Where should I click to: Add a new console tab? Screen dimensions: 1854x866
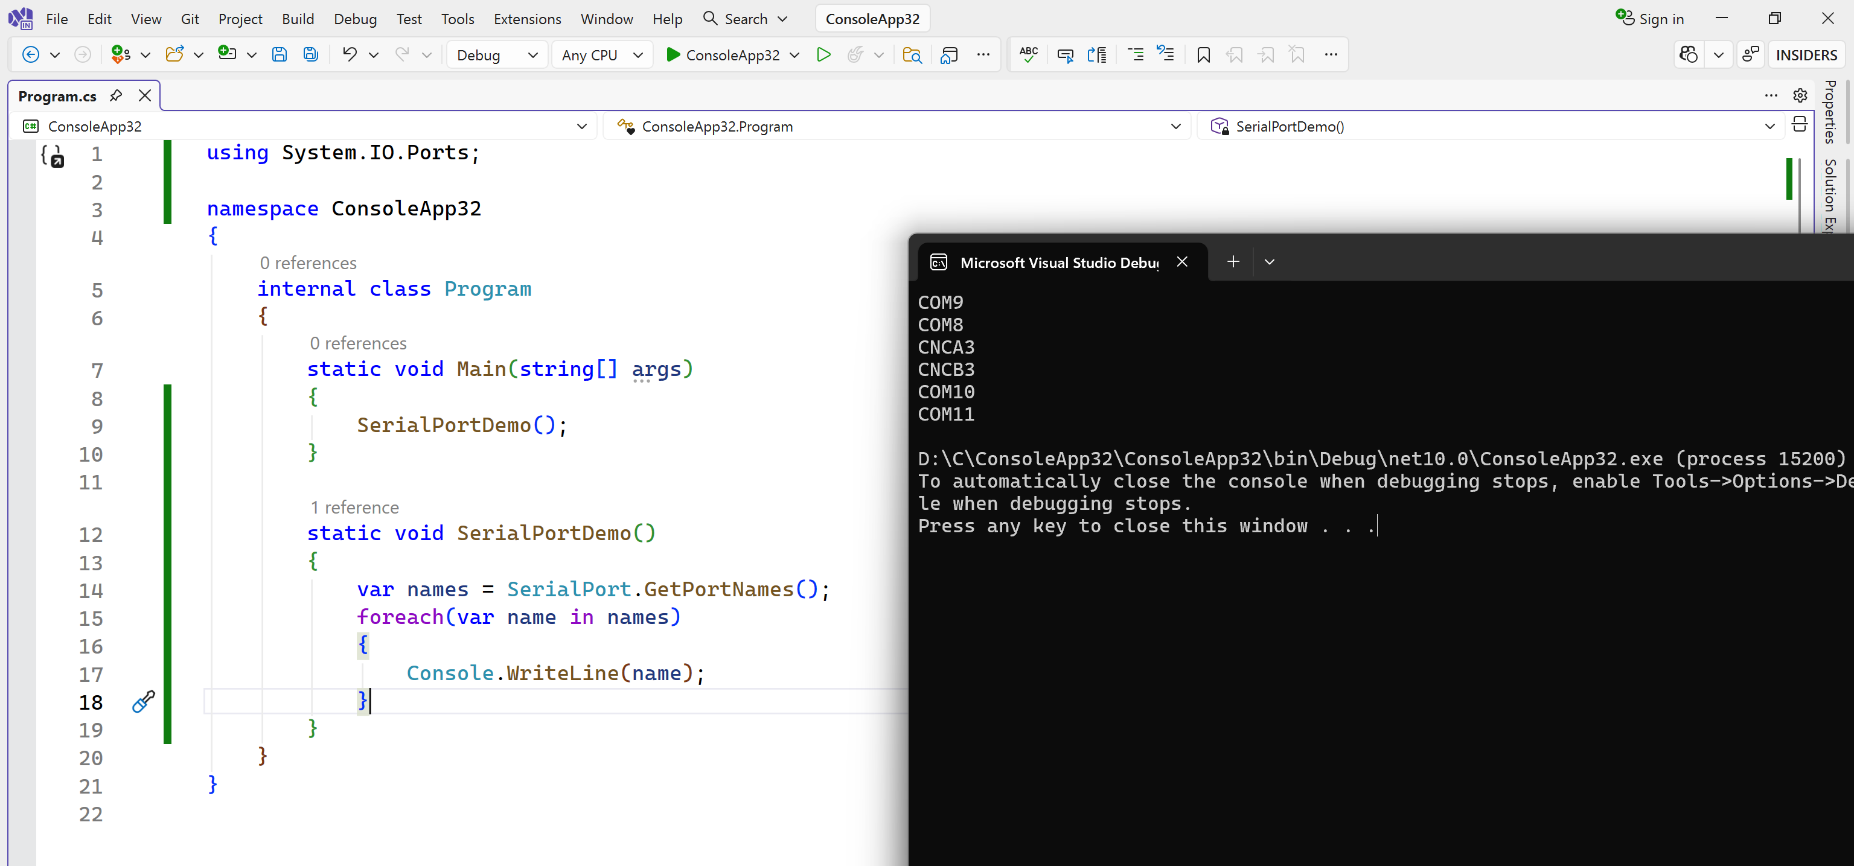pyautogui.click(x=1233, y=262)
